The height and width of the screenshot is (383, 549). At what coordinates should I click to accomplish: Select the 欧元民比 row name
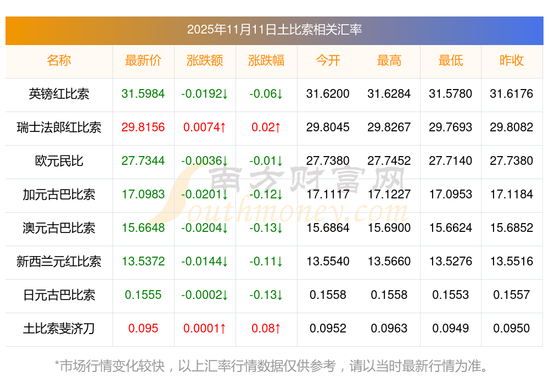pyautogui.click(x=59, y=161)
